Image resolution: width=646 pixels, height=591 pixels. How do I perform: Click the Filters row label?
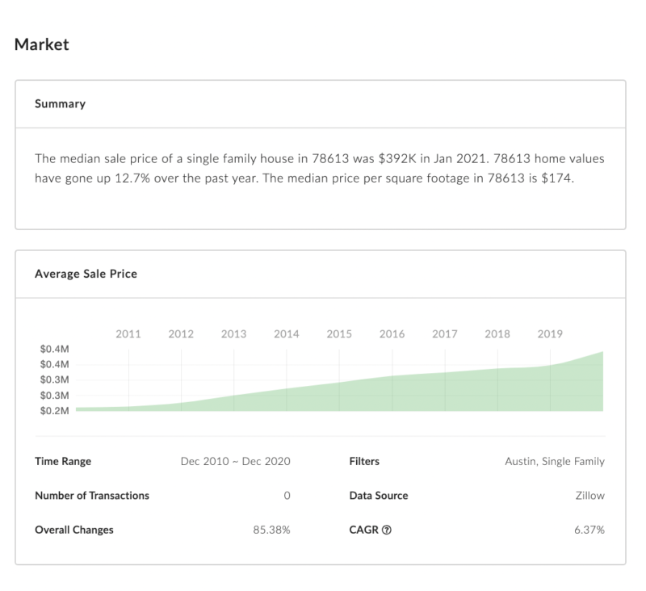363,461
